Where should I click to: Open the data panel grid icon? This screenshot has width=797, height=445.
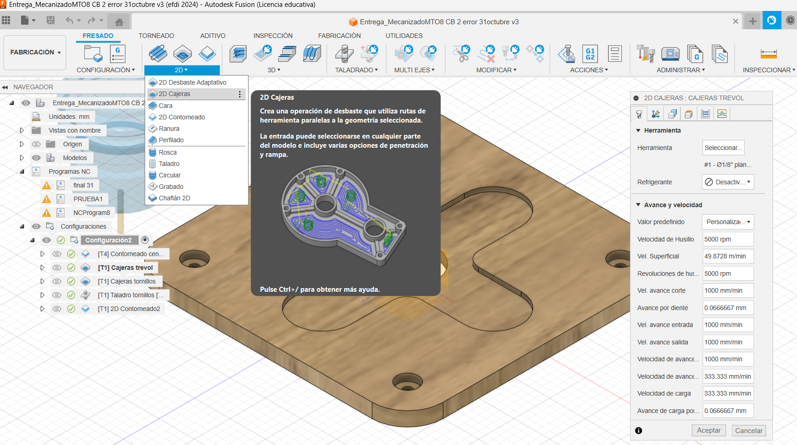click(6, 20)
